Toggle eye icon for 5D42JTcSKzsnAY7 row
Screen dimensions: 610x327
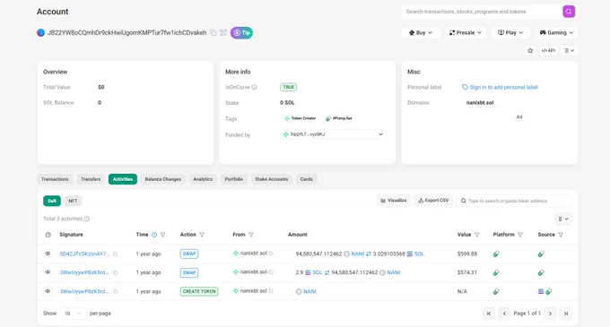tap(48, 254)
